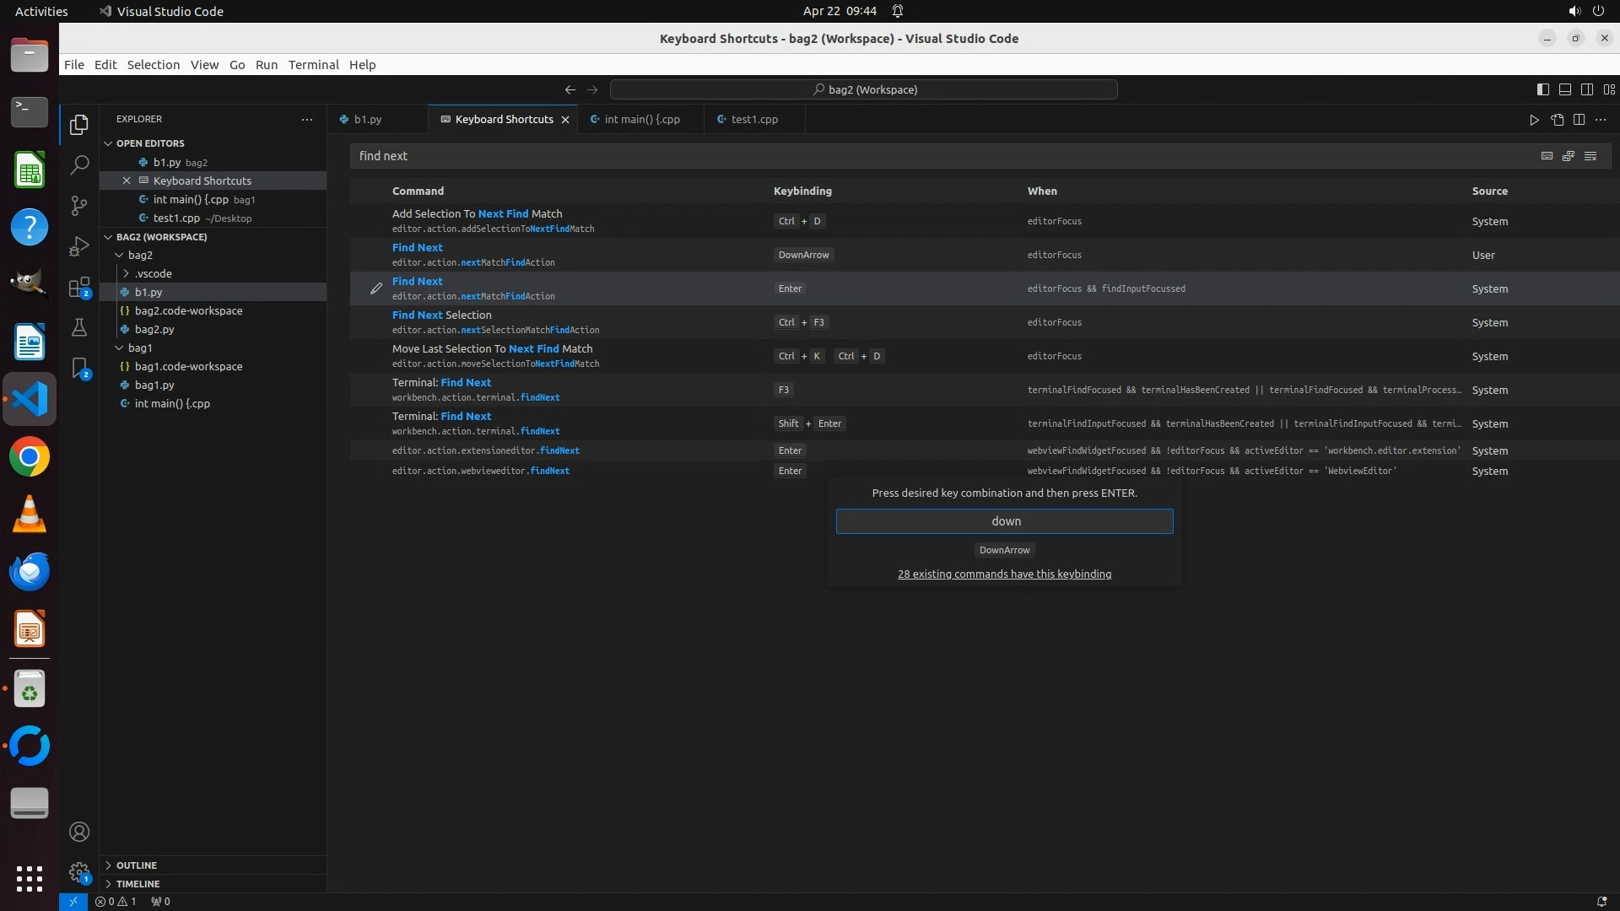The image size is (1620, 911).
Task: Open the Search view in activity bar
Action: pyautogui.click(x=79, y=164)
